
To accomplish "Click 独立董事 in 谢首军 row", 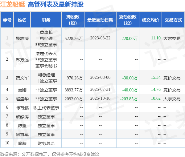I will click(46, 135).
